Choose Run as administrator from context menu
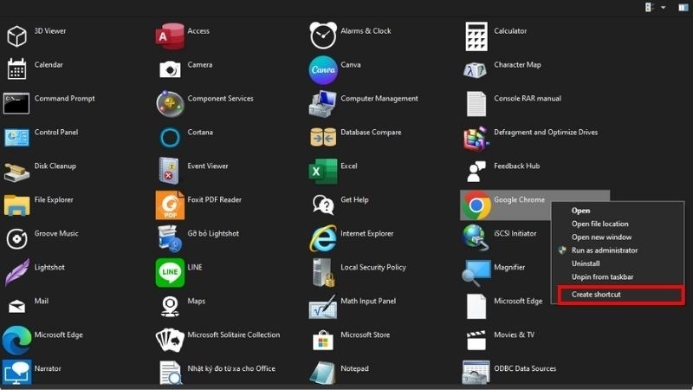This screenshot has height=390, width=693. click(604, 250)
